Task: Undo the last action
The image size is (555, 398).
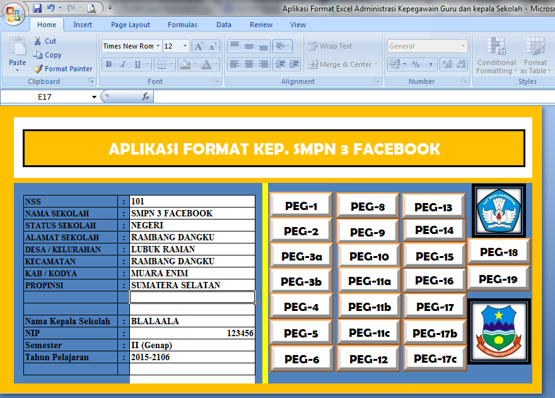Action: 50,8
